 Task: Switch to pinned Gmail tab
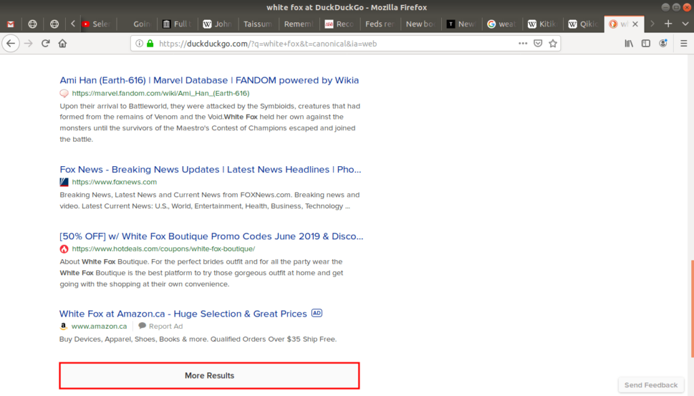[x=11, y=24]
